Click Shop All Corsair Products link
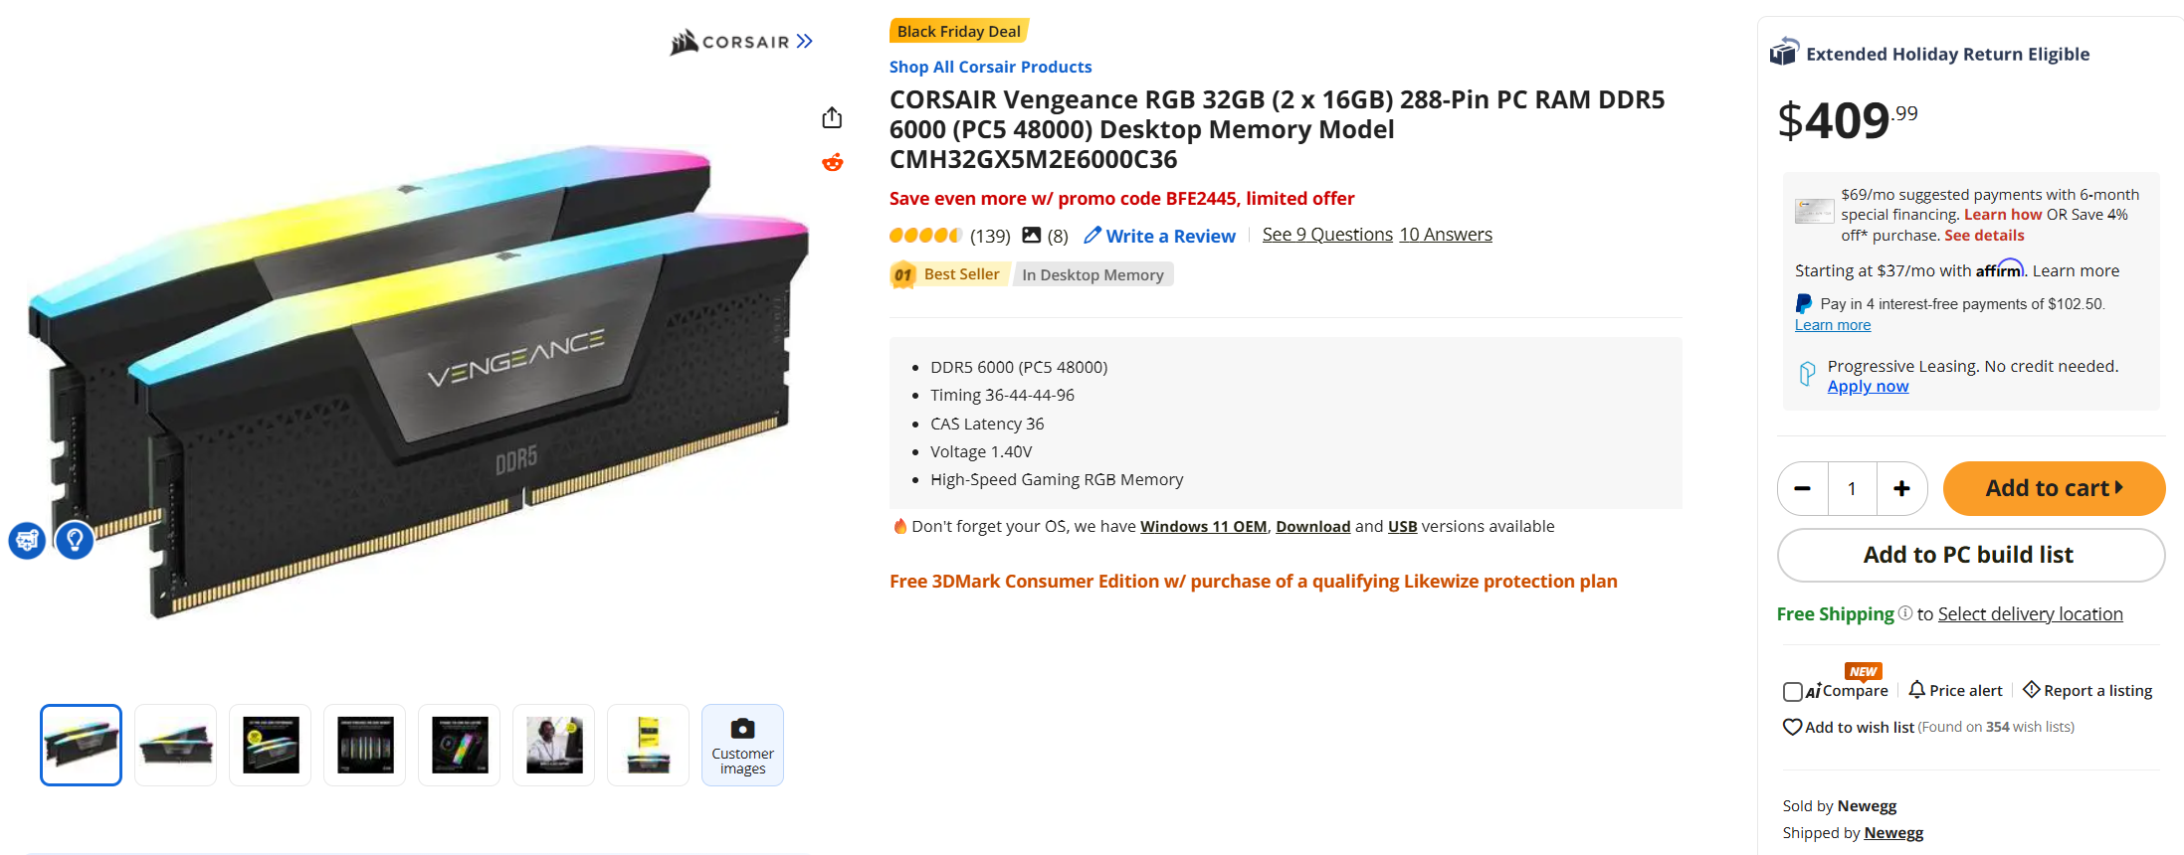 click(990, 67)
